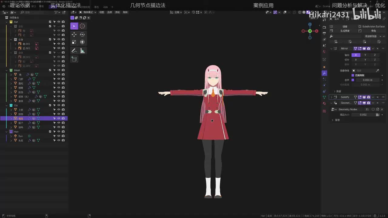Open the 全局 transform orientation dropdown
388x218 pixels.
pyautogui.click(x=176, y=12)
